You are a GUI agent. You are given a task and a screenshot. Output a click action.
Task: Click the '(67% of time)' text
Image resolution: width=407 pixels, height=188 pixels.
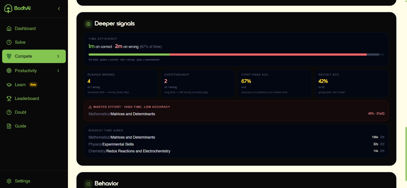tap(151, 47)
